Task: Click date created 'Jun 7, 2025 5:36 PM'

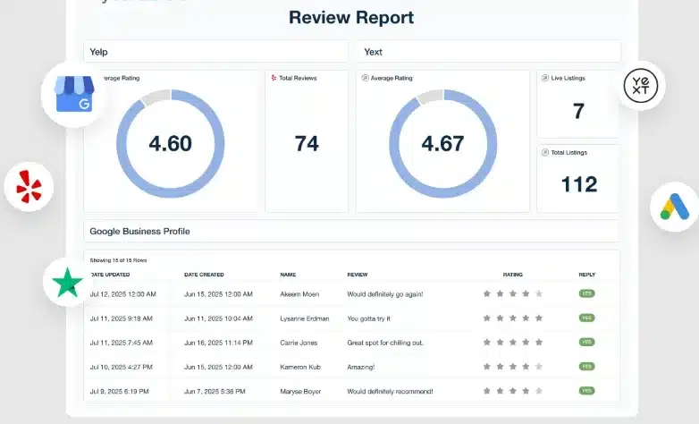Action: (x=215, y=392)
